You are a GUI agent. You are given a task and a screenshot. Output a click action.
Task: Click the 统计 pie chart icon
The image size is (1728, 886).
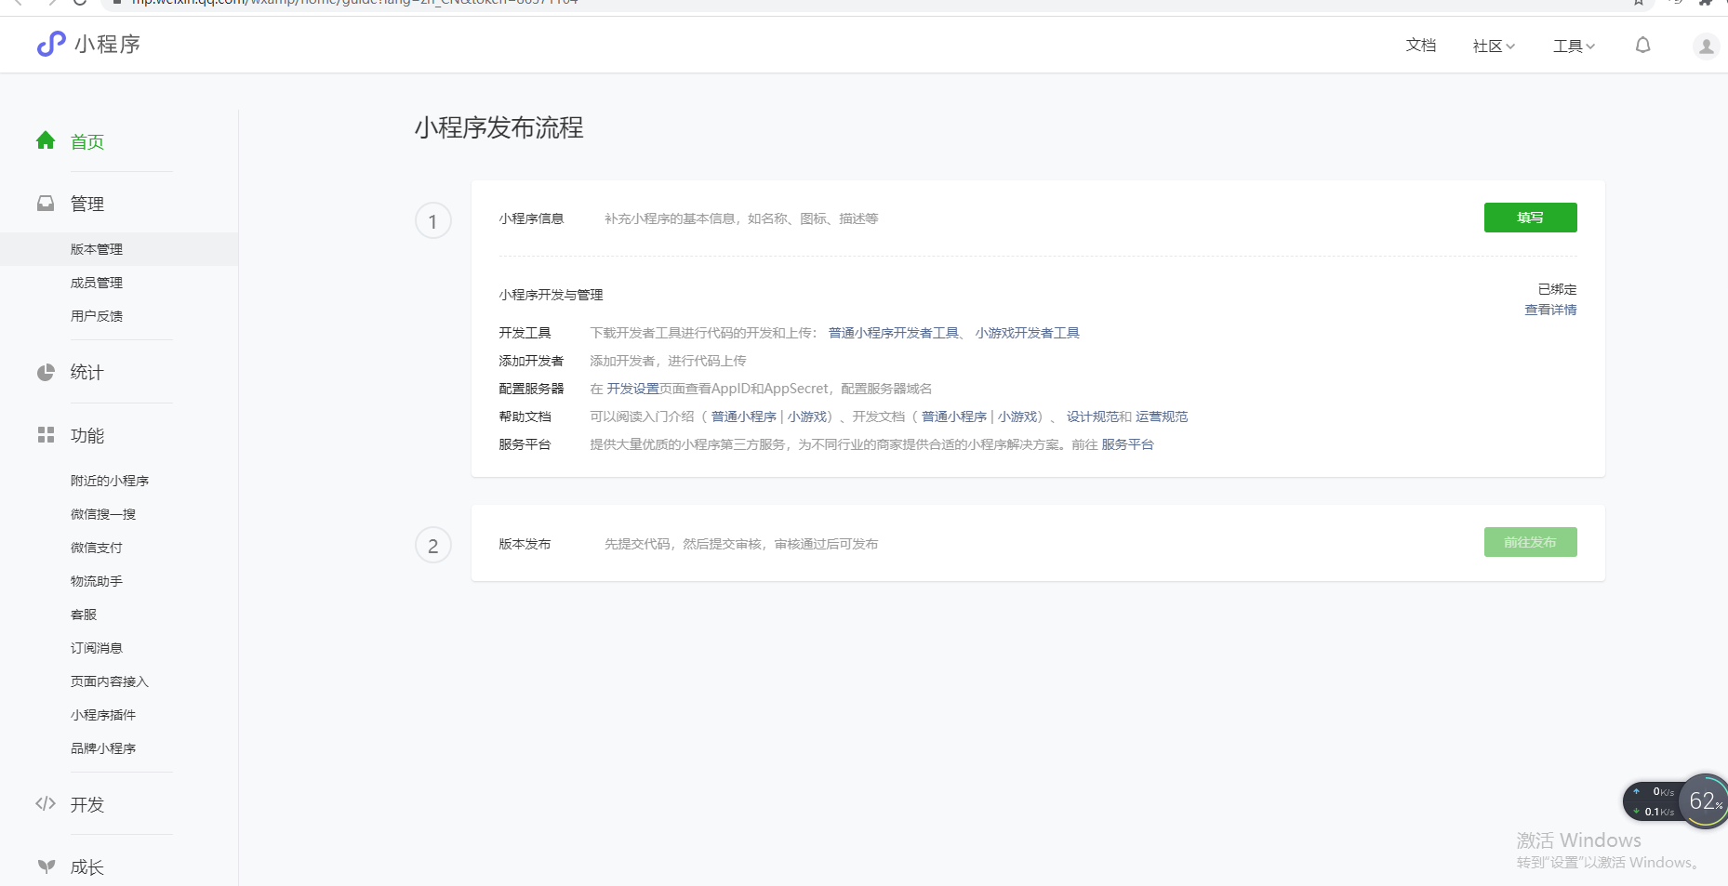(46, 372)
